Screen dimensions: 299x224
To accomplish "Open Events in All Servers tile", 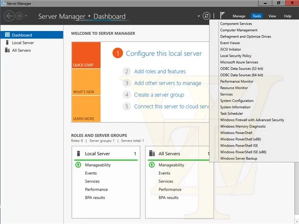I will pyautogui.click(x=164, y=173).
